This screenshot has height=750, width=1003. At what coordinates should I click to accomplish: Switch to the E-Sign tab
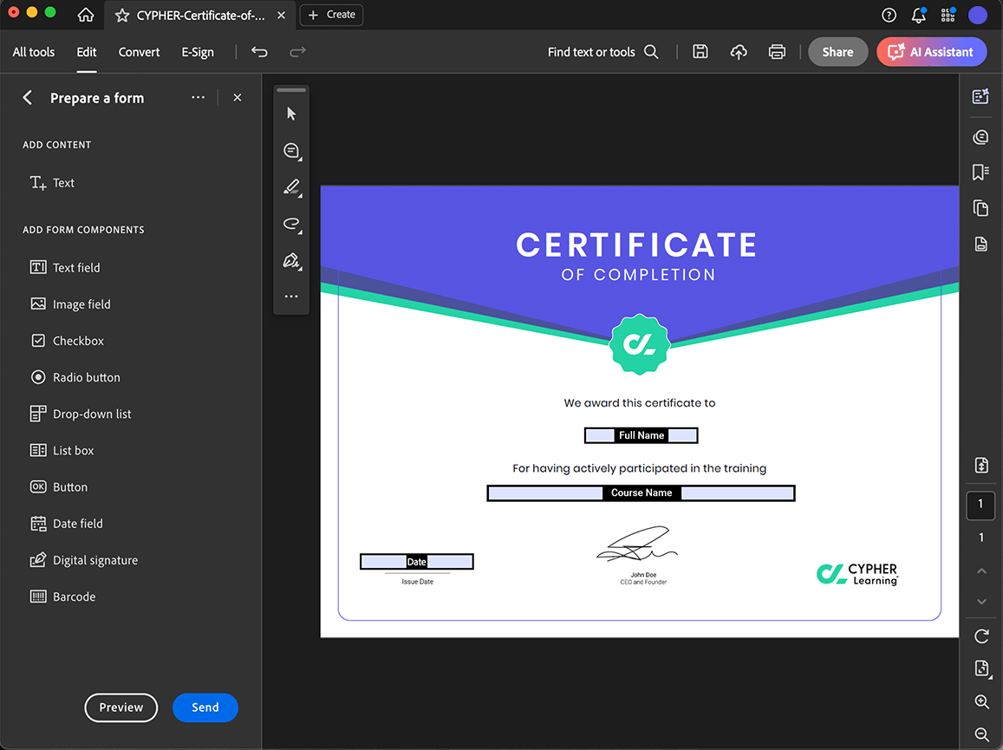(198, 52)
